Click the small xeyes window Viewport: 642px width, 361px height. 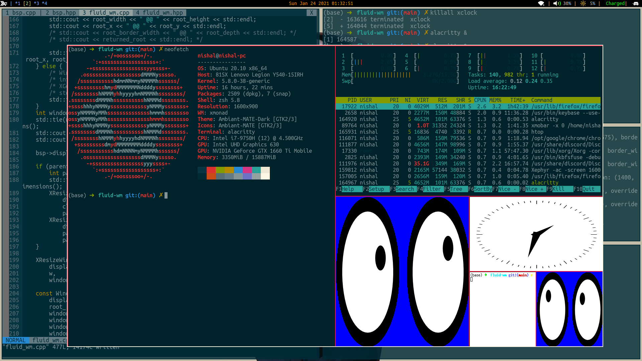click(x=569, y=309)
